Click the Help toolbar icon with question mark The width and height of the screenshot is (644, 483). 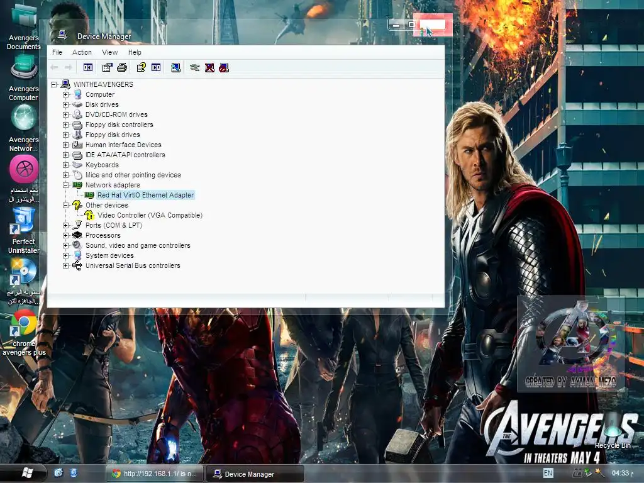pos(142,67)
